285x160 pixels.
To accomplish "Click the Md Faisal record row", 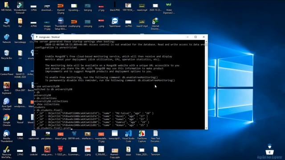I will (94, 113).
